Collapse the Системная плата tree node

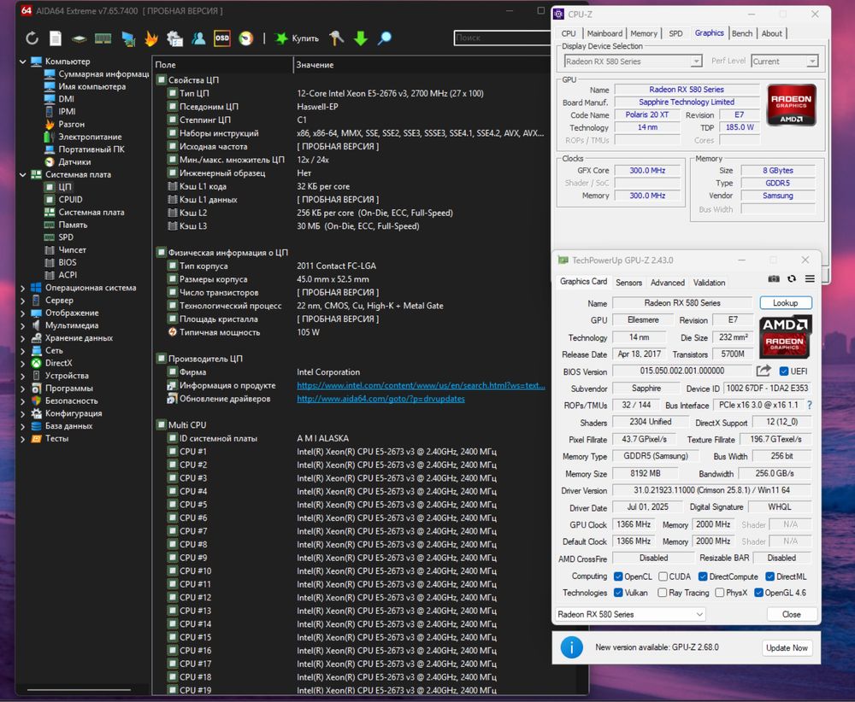[23, 175]
